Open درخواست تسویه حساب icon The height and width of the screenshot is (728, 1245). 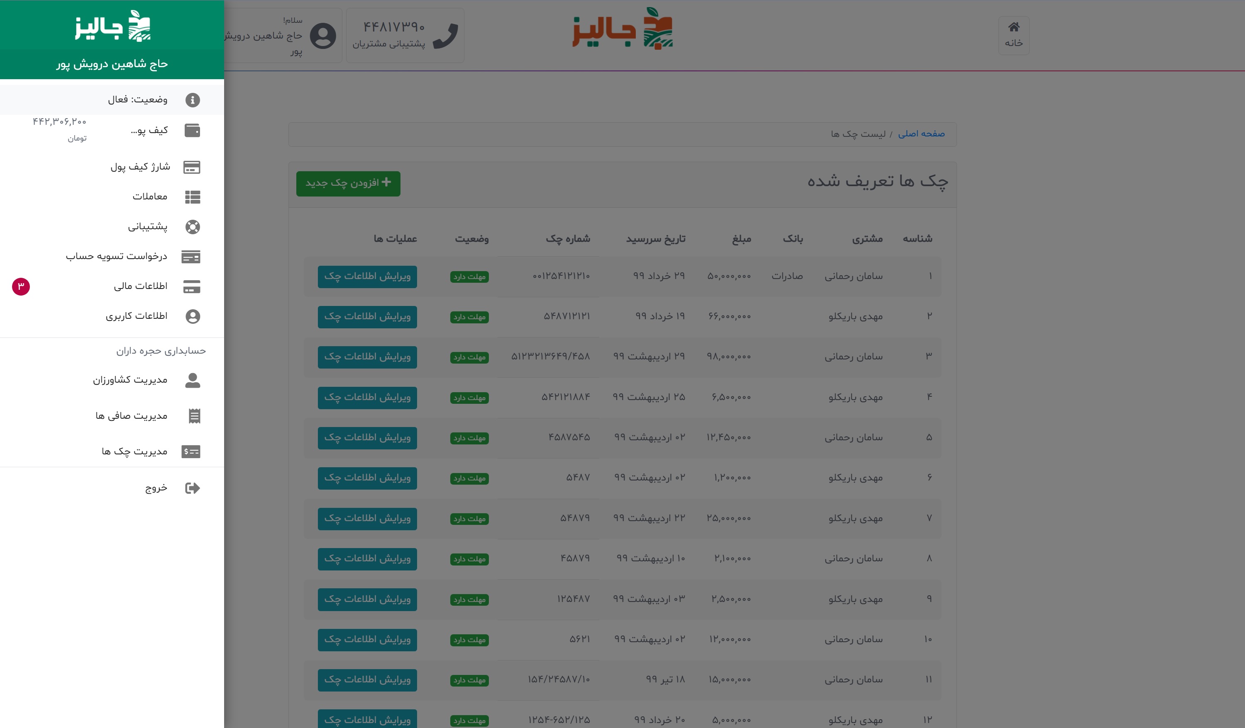193,257
